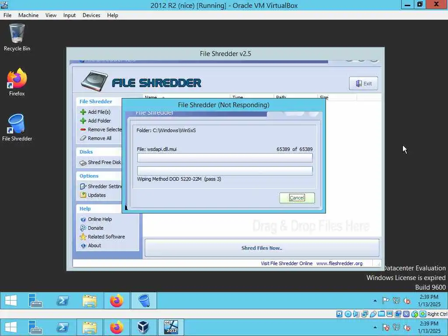The width and height of the screenshot is (448, 336).
Task: Click the guest muted volume tray icon
Action: point(407,301)
